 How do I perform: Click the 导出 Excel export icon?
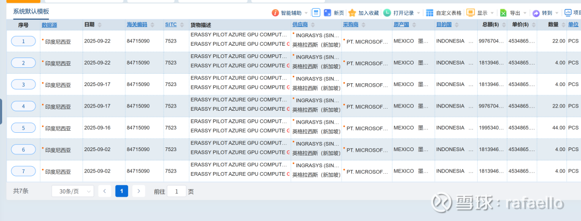tap(503, 13)
